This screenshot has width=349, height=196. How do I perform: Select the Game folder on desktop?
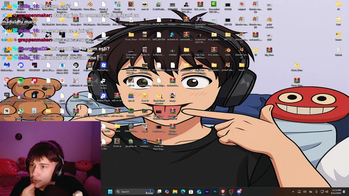[117, 128]
